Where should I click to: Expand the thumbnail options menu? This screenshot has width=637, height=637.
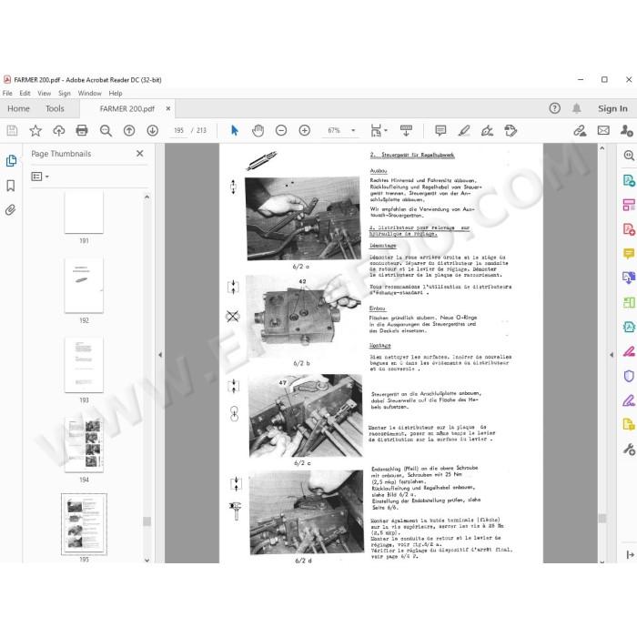coord(40,177)
